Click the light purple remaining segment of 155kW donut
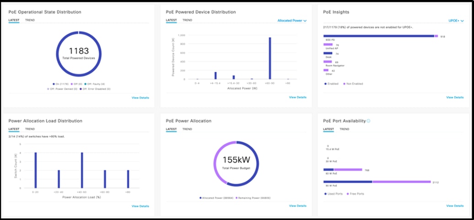 coord(216,160)
